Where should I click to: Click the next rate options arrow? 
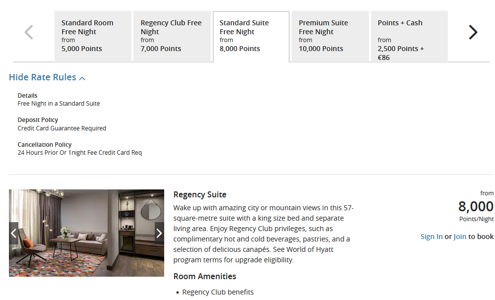tap(473, 33)
